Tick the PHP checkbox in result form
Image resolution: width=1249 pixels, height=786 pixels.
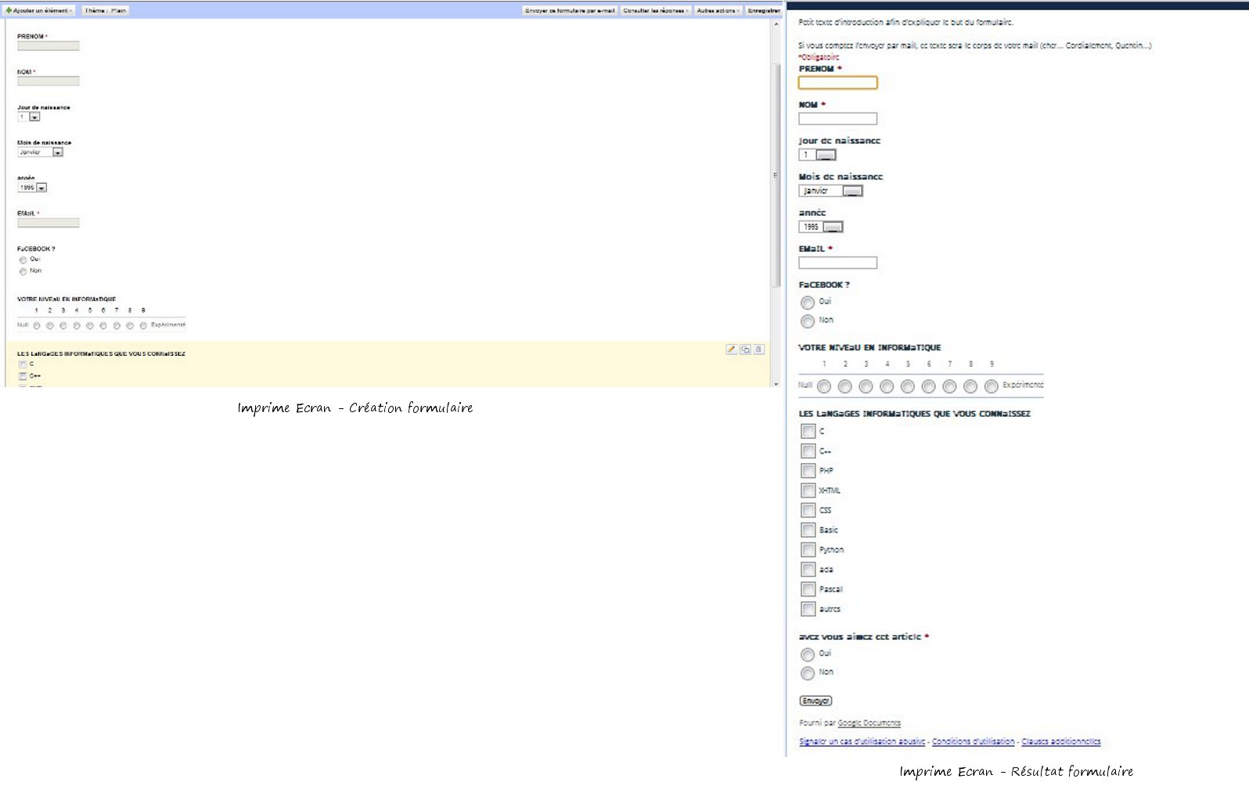point(808,471)
